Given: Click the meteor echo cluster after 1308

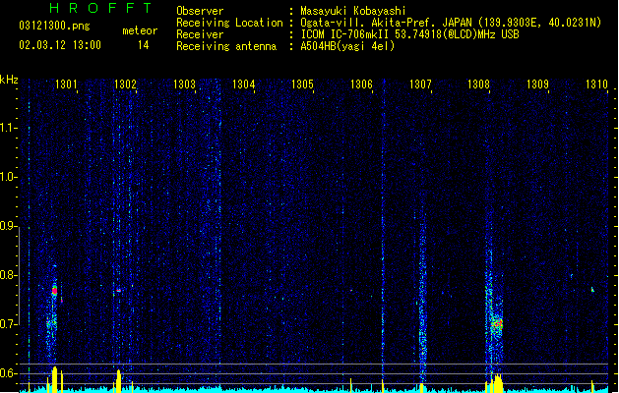Looking at the screenshot, I should 497,325.
